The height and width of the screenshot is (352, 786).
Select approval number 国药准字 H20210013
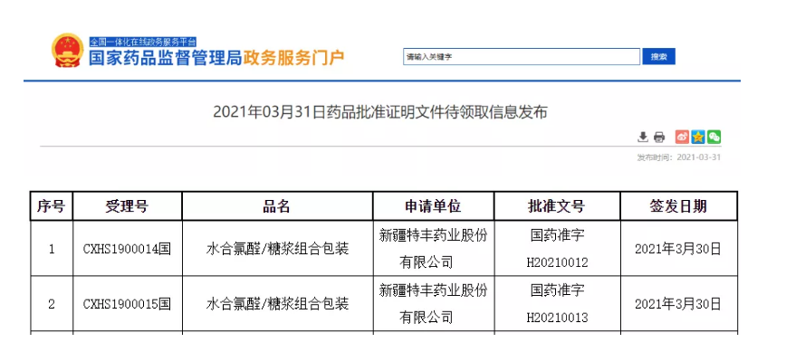(x=557, y=303)
